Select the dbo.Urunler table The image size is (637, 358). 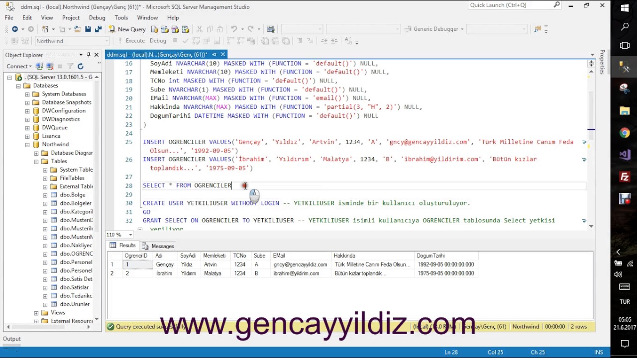pos(75,304)
